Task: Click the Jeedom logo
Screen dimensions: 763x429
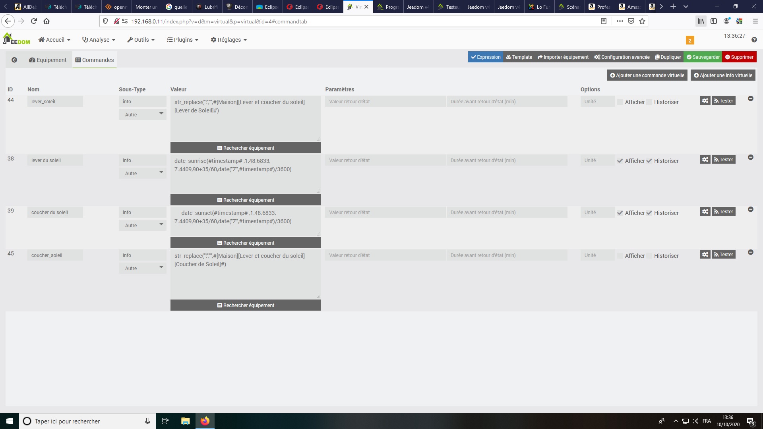Action: [x=16, y=39]
